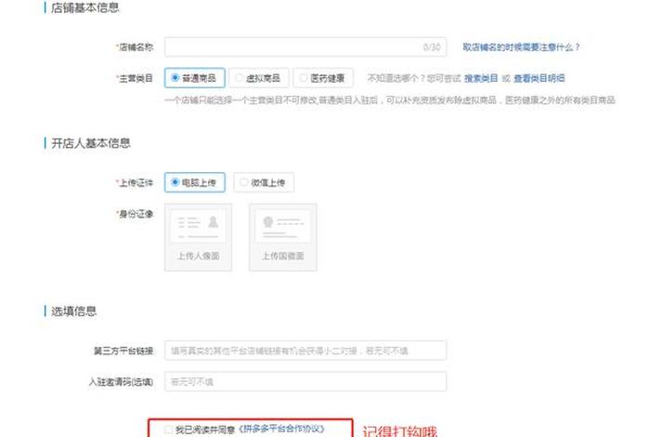Check the 我已阅读并同意 agreement checkbox

168,430
